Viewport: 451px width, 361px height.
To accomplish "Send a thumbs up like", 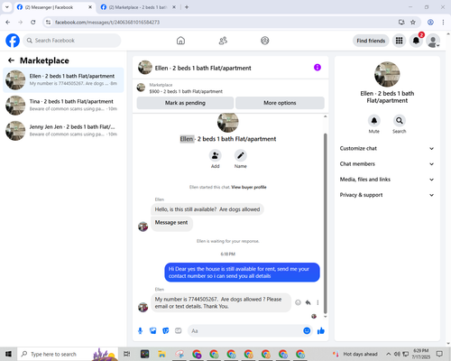I will tap(321, 331).
